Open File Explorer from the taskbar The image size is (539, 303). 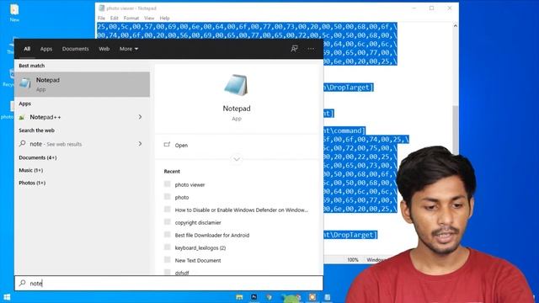click(239, 297)
